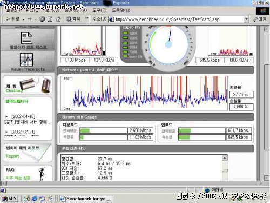270x203 pixels.
Task: Click the Windows Start button
Action: pyautogui.click(x=10, y=199)
